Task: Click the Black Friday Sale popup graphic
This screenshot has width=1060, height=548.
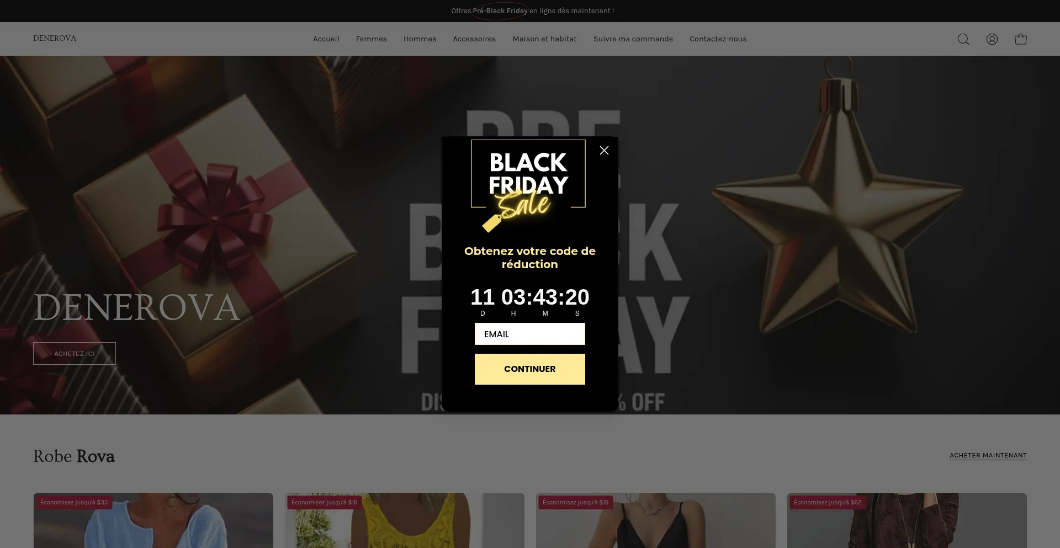Action: pyautogui.click(x=528, y=186)
